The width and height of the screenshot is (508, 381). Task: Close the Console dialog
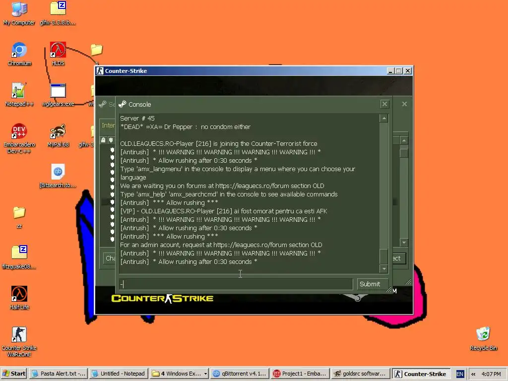point(384,104)
